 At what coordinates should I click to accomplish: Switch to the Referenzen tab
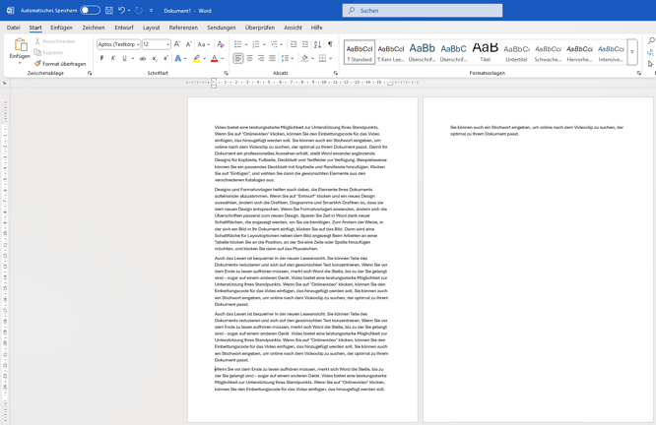click(x=183, y=28)
